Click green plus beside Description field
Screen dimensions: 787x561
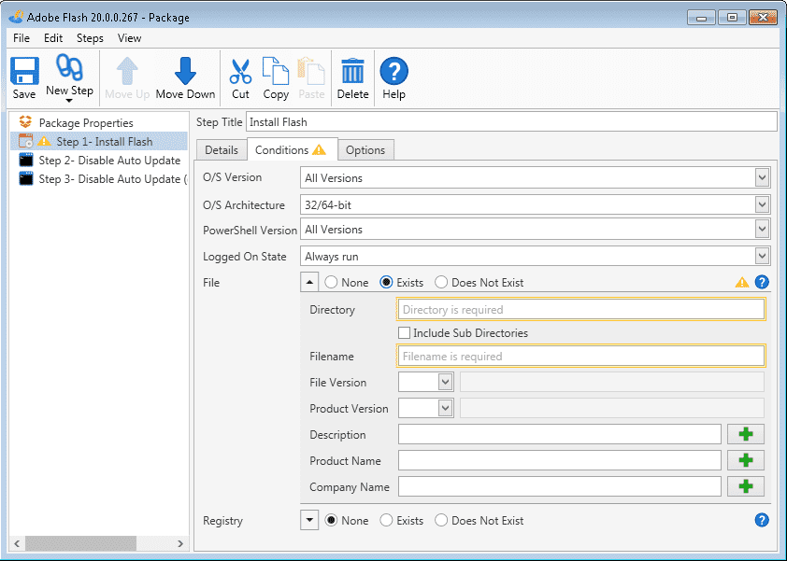coord(746,434)
